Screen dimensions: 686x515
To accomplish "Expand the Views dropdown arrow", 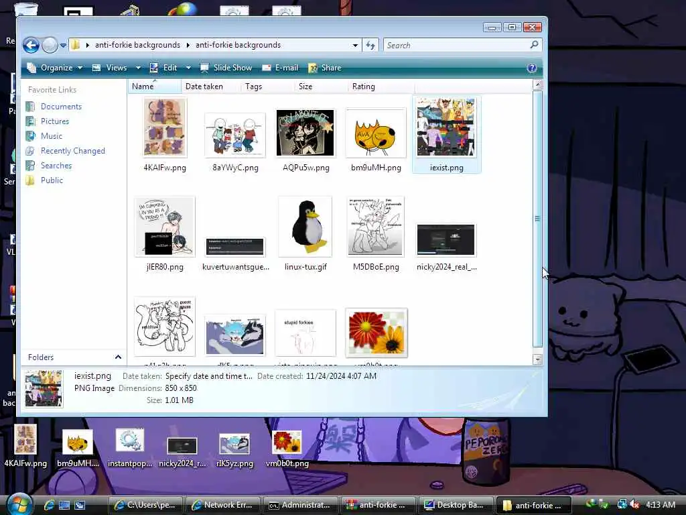I will pos(138,68).
